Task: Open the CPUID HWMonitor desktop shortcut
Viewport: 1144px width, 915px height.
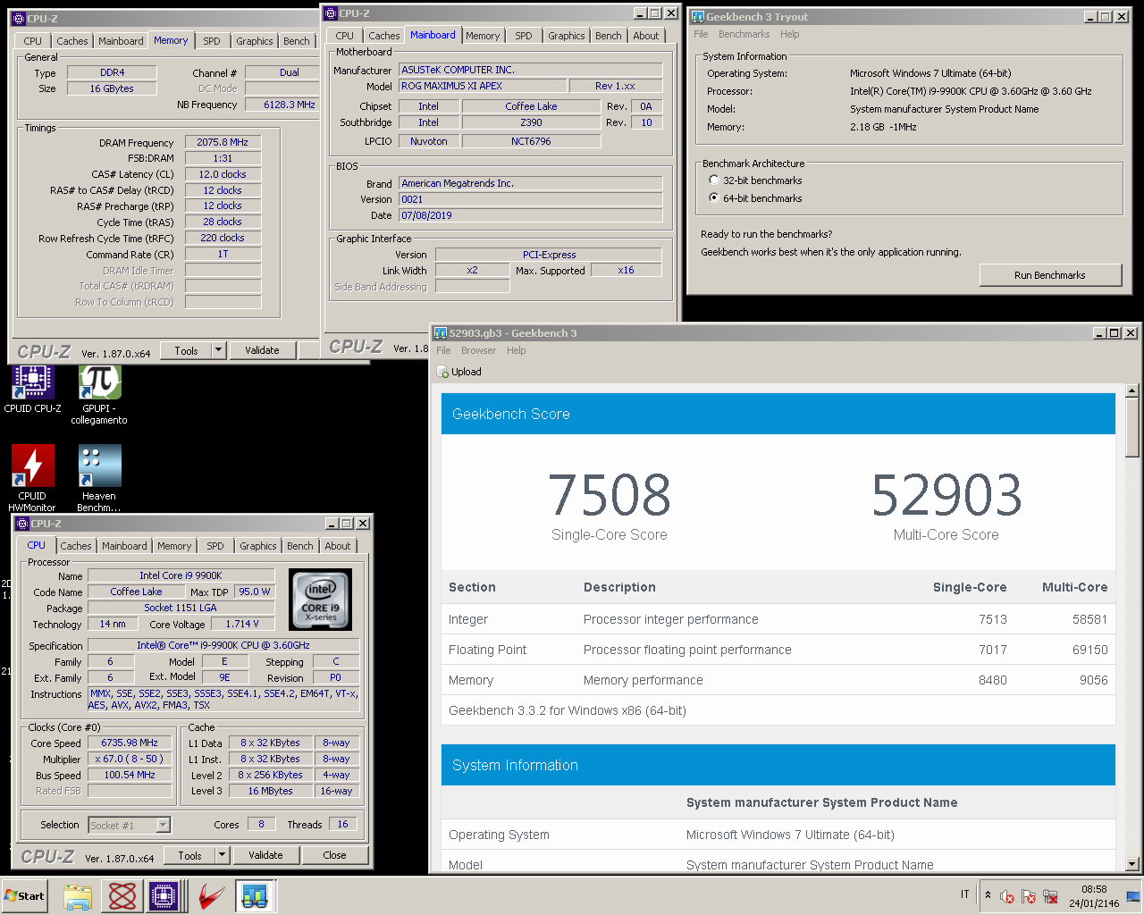Action: point(32,478)
